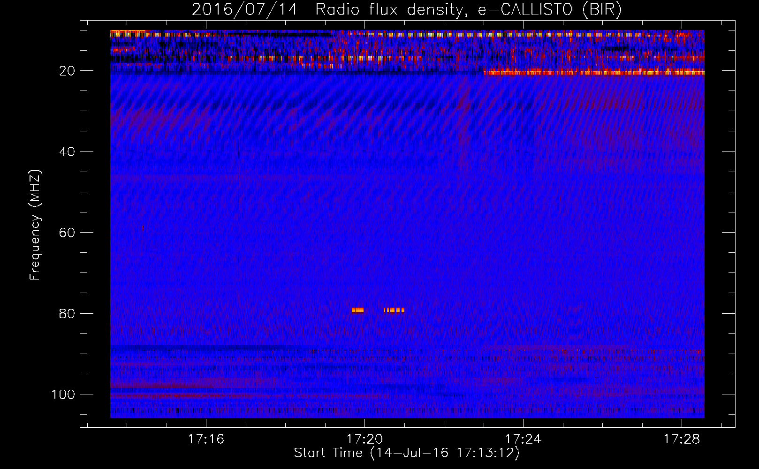Click the plot title 'Radio flux density, e-CALLISTO (BIR)'
759x469 pixels.
point(469,10)
